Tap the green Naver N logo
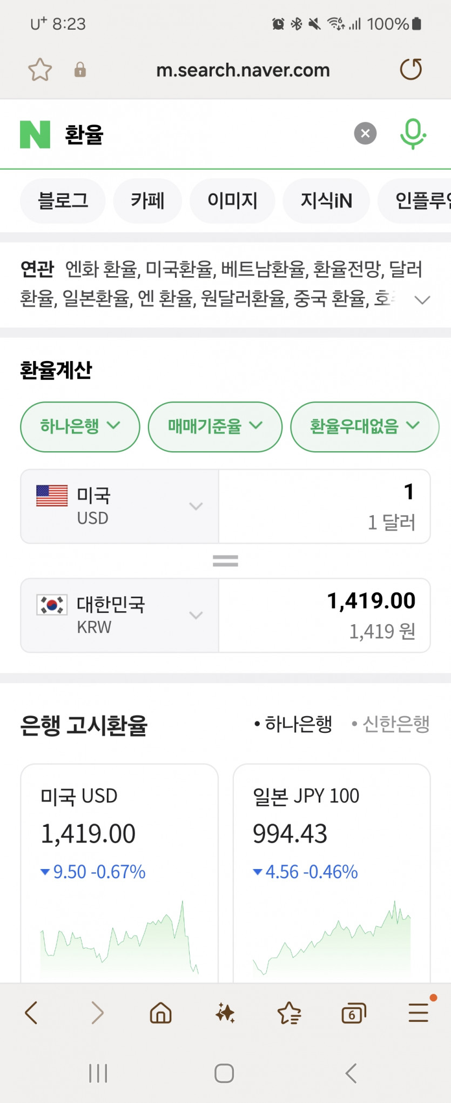 point(35,134)
